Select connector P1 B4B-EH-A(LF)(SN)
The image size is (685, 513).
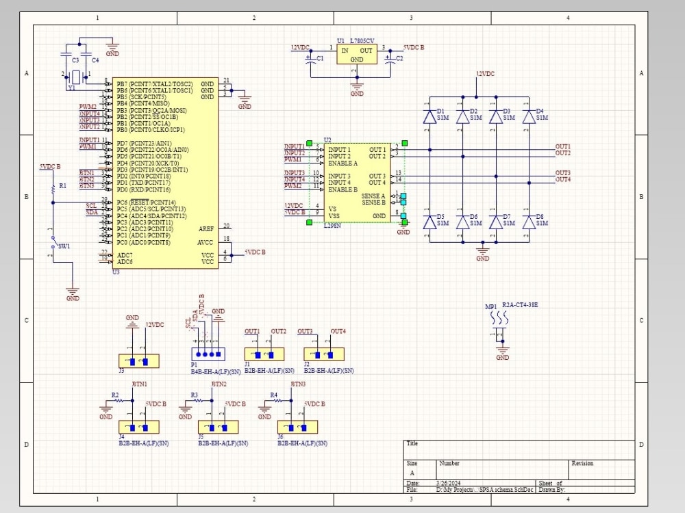coord(208,354)
